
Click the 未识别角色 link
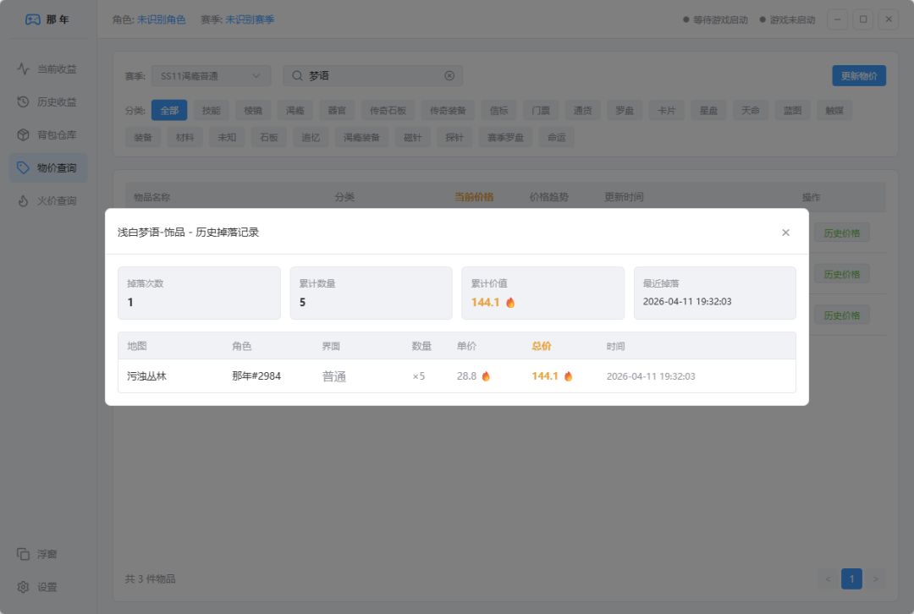(x=161, y=19)
